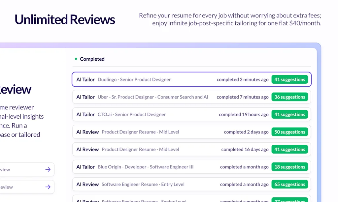Image resolution: width=338 pixels, height=202 pixels.
Task: Click the 41 suggestions badge for Duolingo
Action: click(289, 79)
